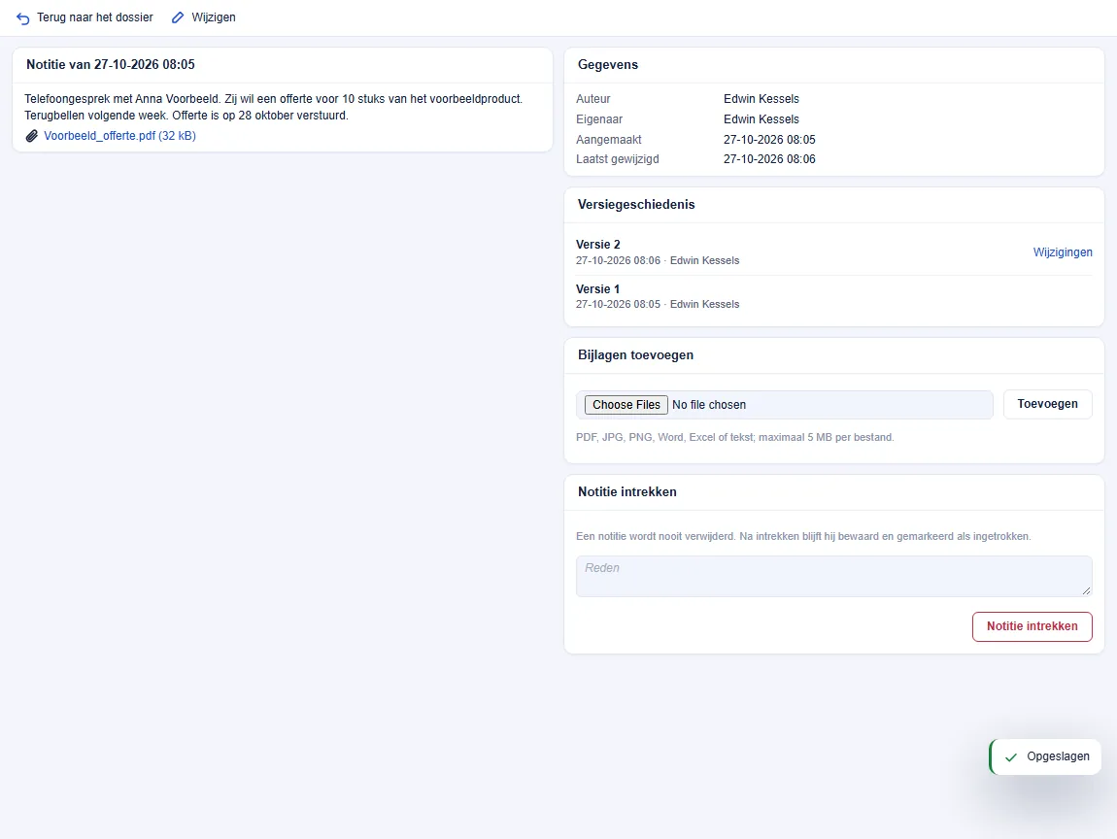The height and width of the screenshot is (839, 1117).
Task: Click the Choose Files button
Action: pos(626,405)
